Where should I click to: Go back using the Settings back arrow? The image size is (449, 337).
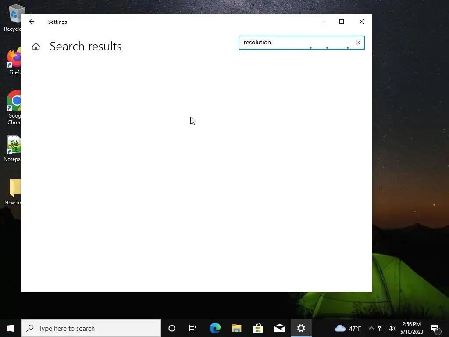click(32, 22)
